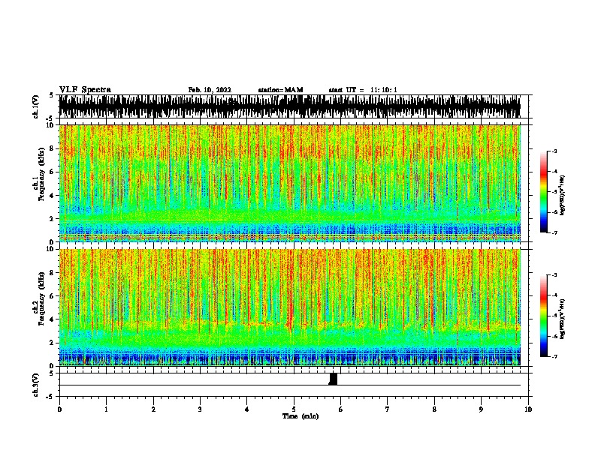595x459 pixels.
Task: Click the black pulse in ch.3 panel
Action: pyautogui.click(x=333, y=379)
